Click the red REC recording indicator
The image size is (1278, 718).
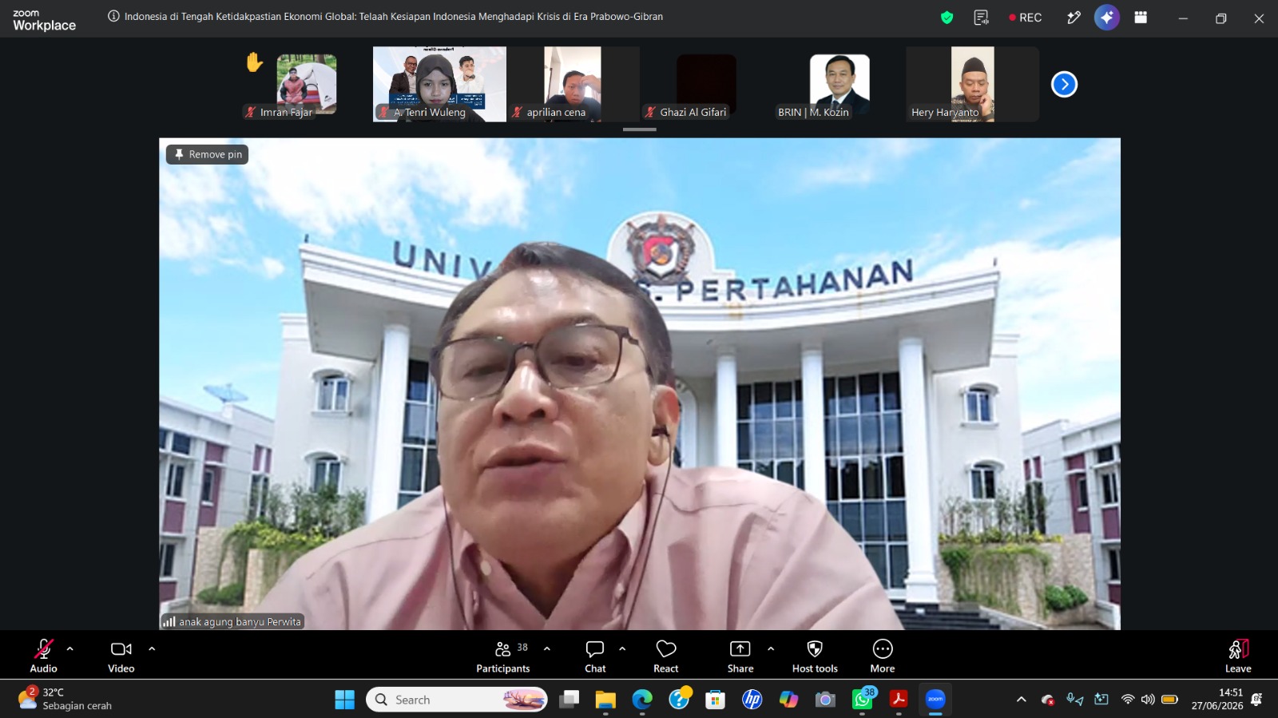tap(1025, 18)
